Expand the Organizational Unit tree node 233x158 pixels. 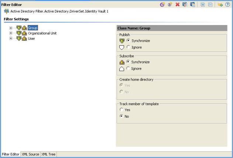coord(11,33)
